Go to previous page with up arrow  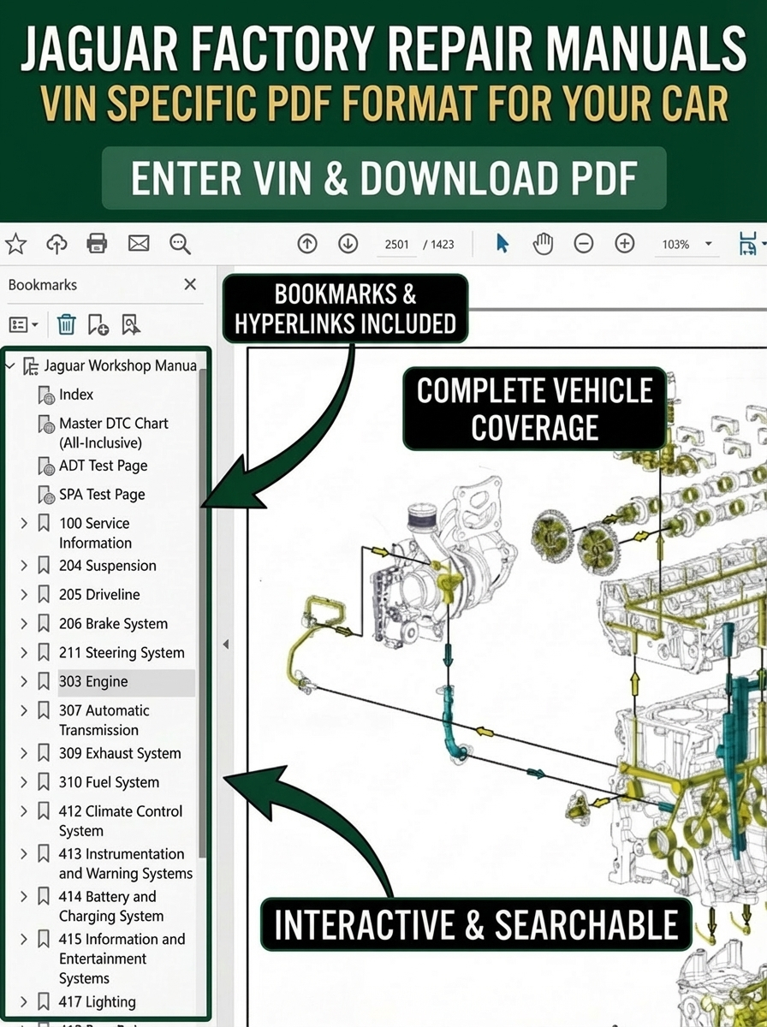point(306,244)
